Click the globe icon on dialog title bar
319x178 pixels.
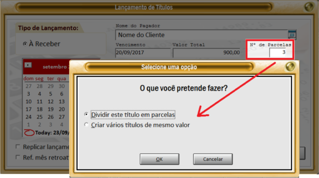pos(290,66)
